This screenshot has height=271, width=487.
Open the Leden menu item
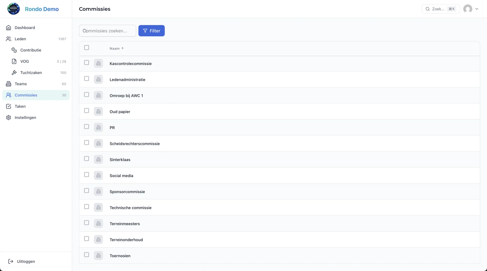pyautogui.click(x=36, y=39)
